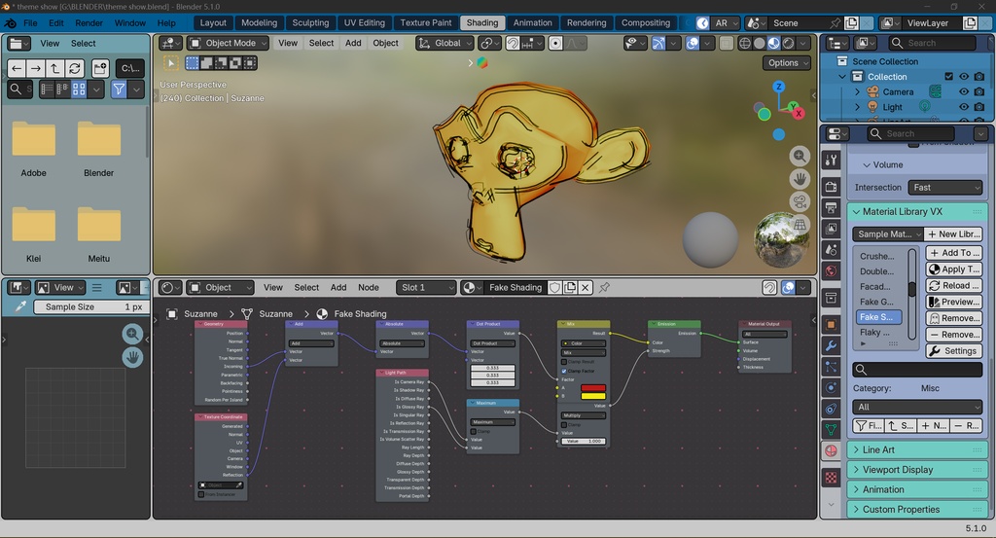
Task: Toggle Camera visibility eye in outliner
Action: [964, 92]
